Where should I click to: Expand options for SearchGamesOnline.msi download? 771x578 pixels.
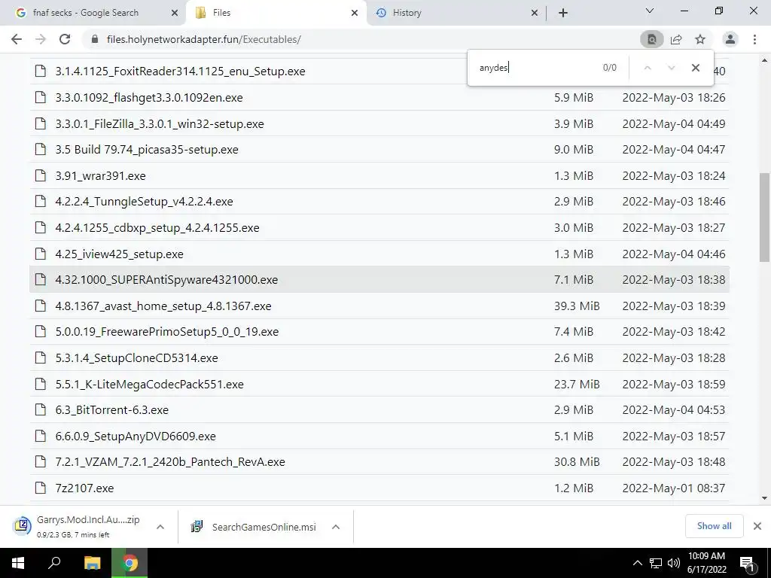click(x=336, y=527)
